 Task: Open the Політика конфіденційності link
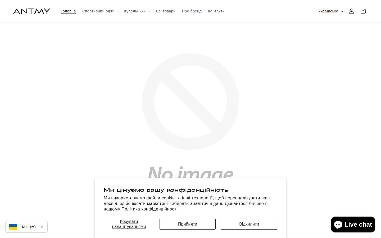pos(150,209)
